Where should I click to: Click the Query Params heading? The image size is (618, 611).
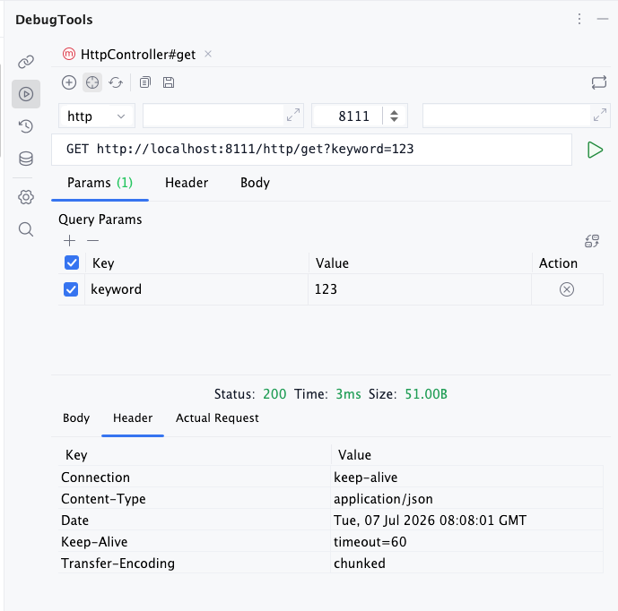coord(100,219)
